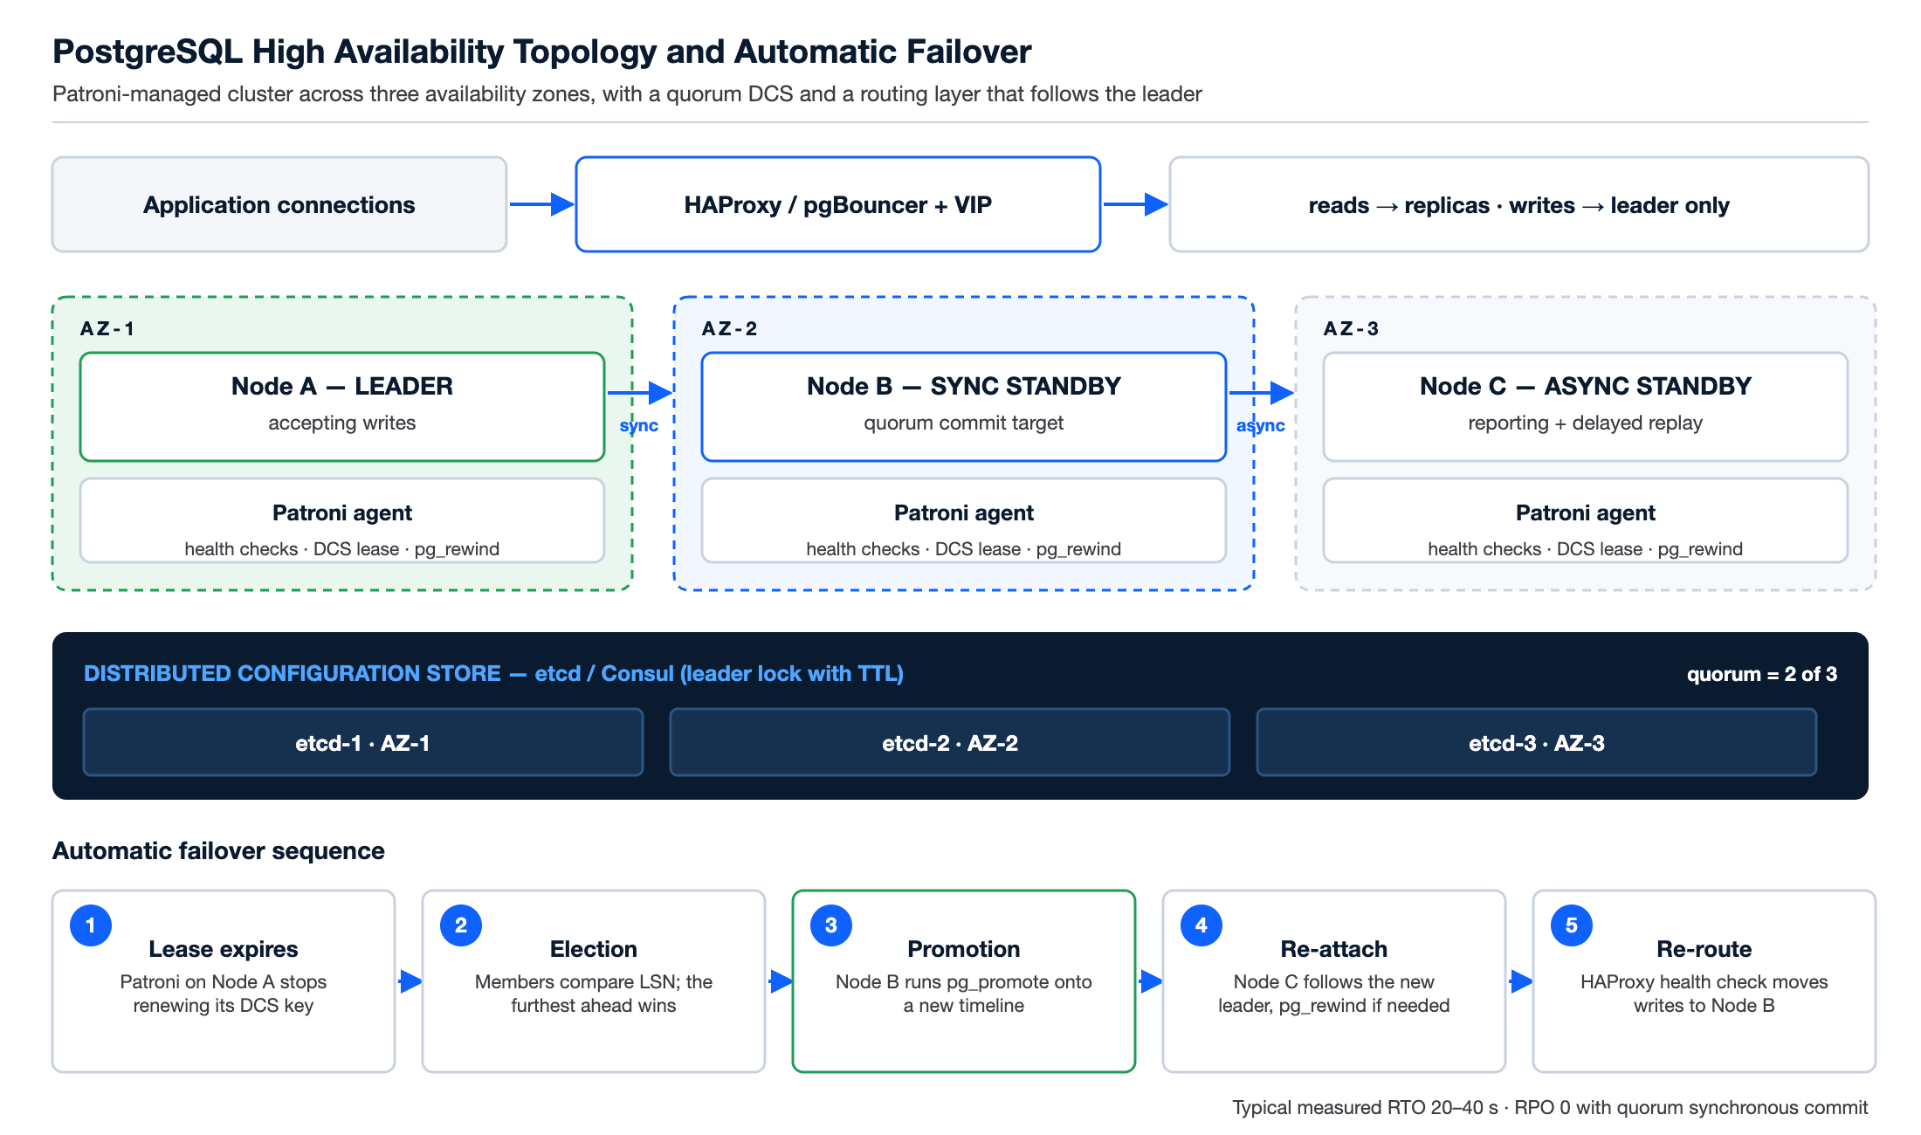Screen dimensions: 1921x1135
Task: Click step 3 number badge
Action: [831, 925]
